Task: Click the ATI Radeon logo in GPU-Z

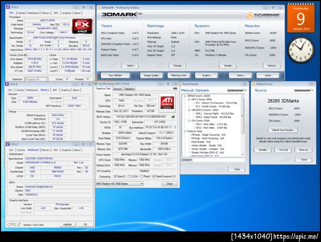Action: point(167,103)
